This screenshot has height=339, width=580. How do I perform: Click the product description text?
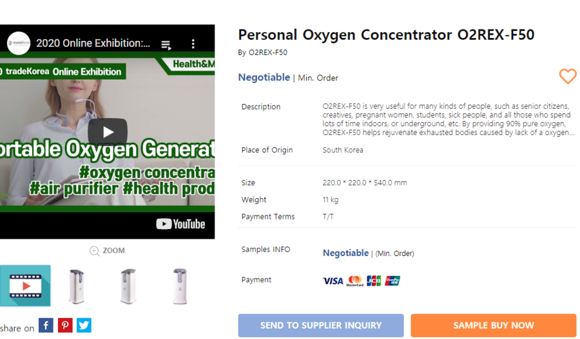[447, 119]
